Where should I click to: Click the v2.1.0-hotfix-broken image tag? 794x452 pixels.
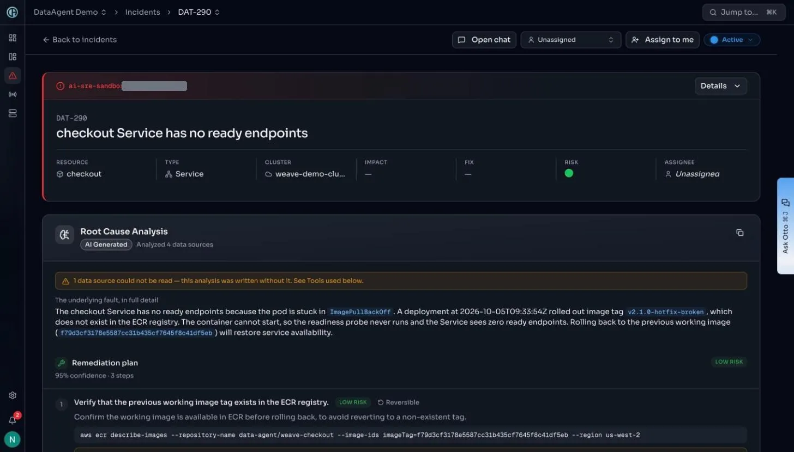(x=666, y=312)
